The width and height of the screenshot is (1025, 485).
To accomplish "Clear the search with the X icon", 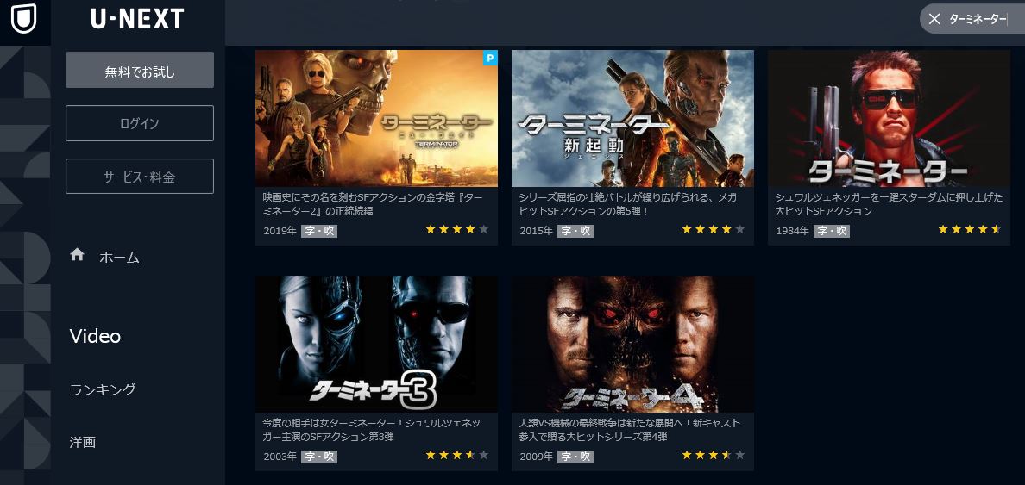I will (934, 19).
